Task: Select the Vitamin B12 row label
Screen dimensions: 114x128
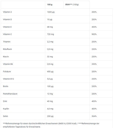Action: [x=8, y=79]
